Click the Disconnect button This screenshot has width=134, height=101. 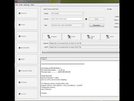pyautogui.click(x=97, y=25)
